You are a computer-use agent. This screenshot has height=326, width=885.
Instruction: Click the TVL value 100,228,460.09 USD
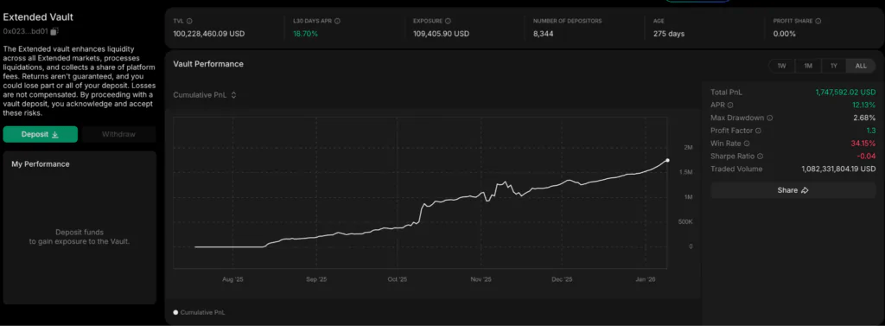click(209, 34)
